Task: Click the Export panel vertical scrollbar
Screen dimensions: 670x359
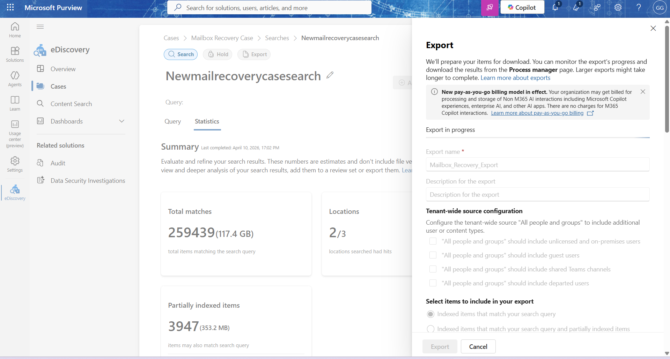Action: (x=667, y=79)
